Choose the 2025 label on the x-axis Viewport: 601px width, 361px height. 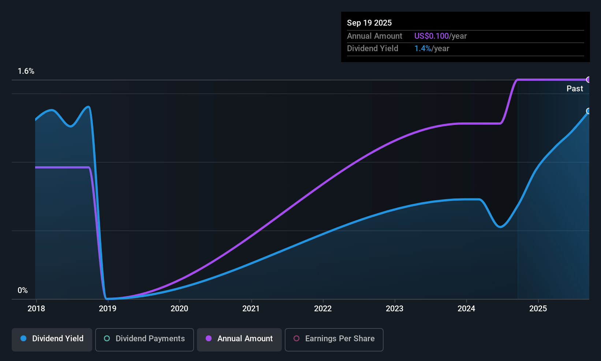[x=538, y=309]
